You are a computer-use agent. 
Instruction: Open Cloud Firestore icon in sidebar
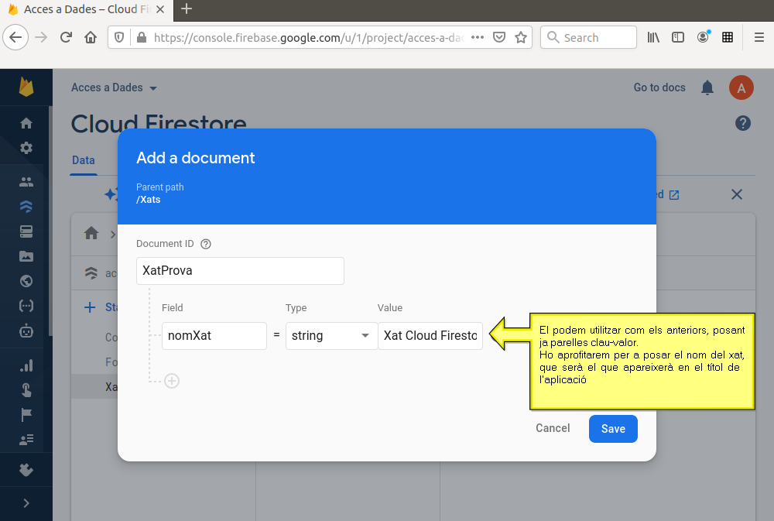[26, 207]
